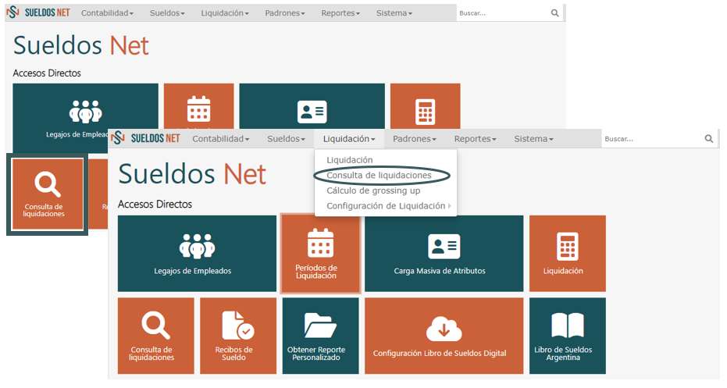Open Obtener Reporte Personalizado folder tile

[x=320, y=336]
